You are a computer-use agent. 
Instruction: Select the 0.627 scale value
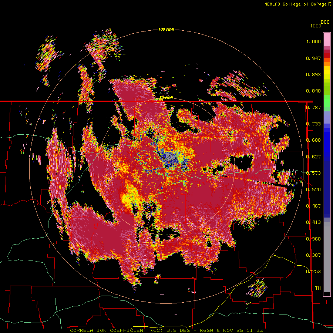pos(313,157)
